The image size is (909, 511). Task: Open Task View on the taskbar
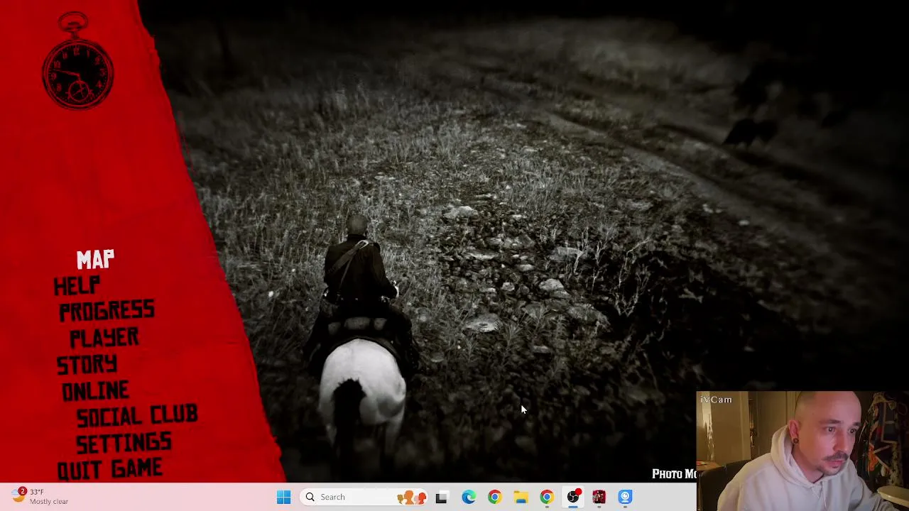(441, 497)
